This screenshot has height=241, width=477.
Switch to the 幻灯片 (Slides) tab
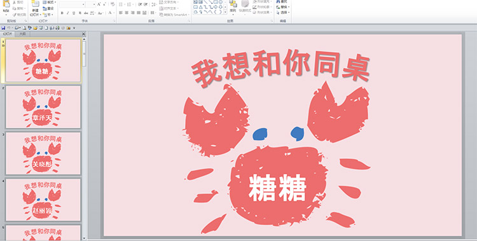[8, 34]
